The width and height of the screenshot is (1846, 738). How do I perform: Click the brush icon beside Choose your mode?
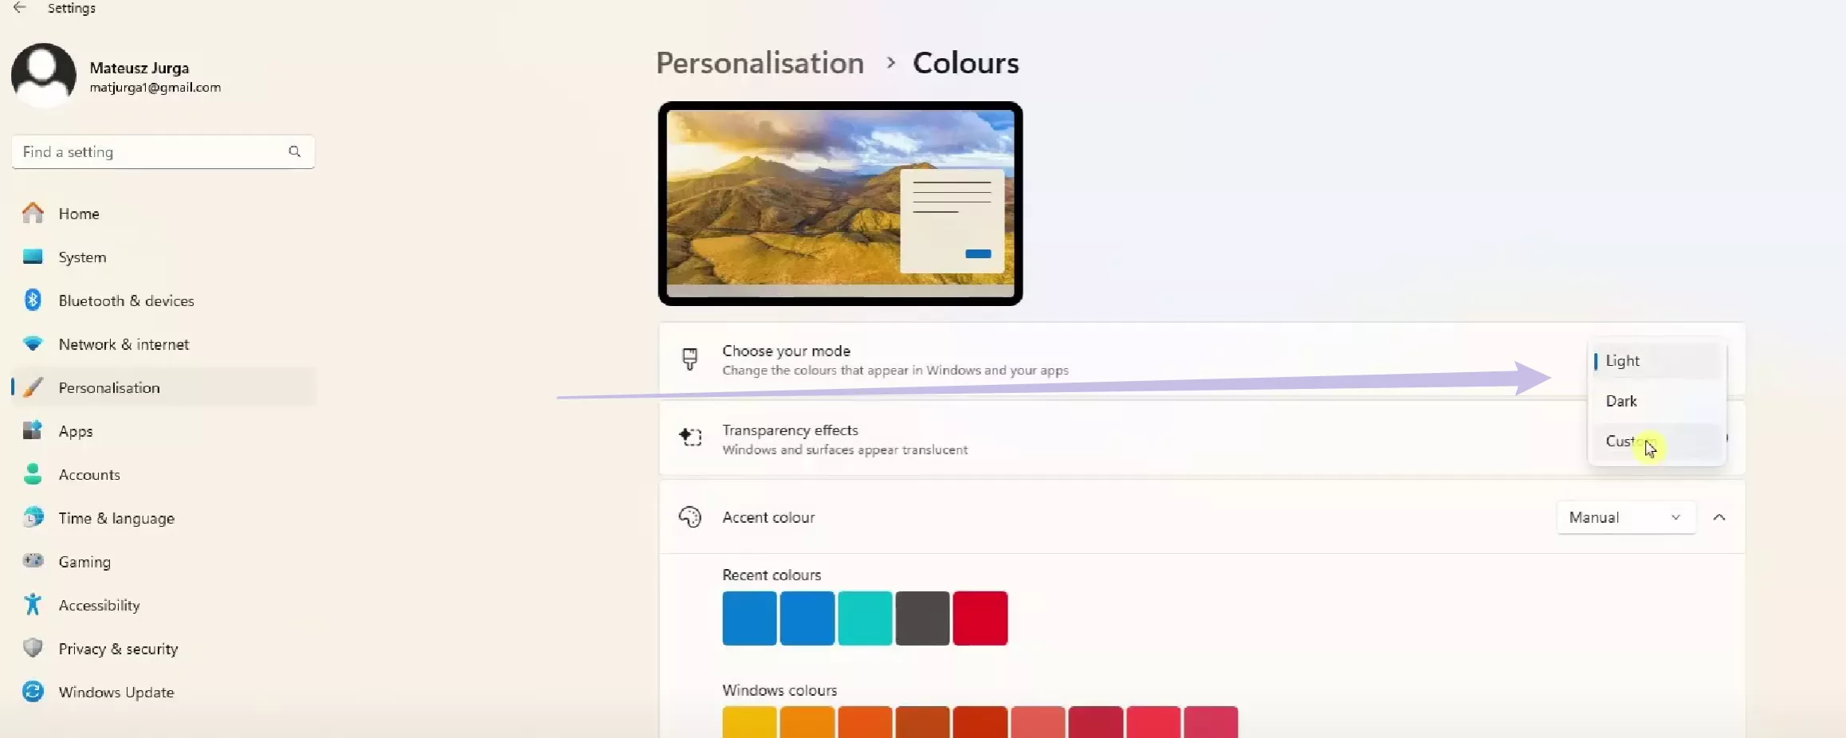coord(690,359)
